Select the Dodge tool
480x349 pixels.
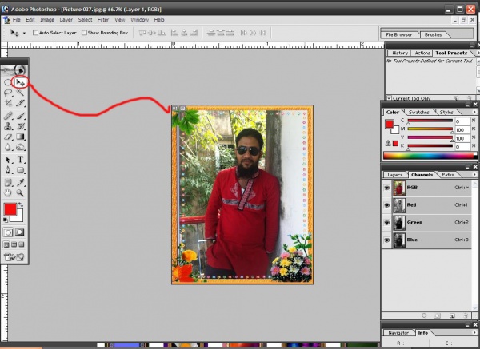[20, 147]
